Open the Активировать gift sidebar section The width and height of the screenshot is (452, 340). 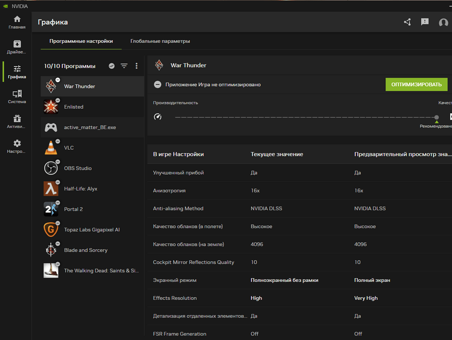click(17, 122)
